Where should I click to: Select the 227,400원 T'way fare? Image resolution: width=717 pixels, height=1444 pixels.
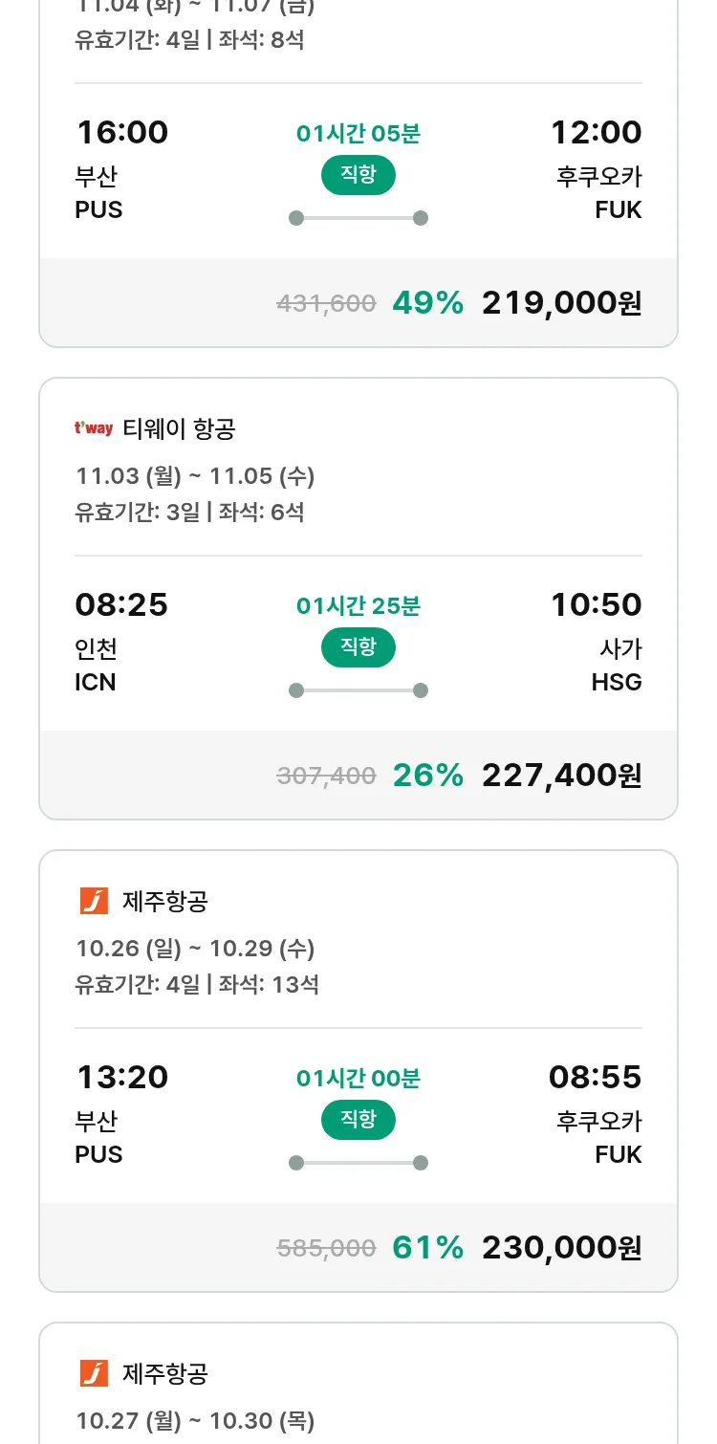click(x=561, y=776)
